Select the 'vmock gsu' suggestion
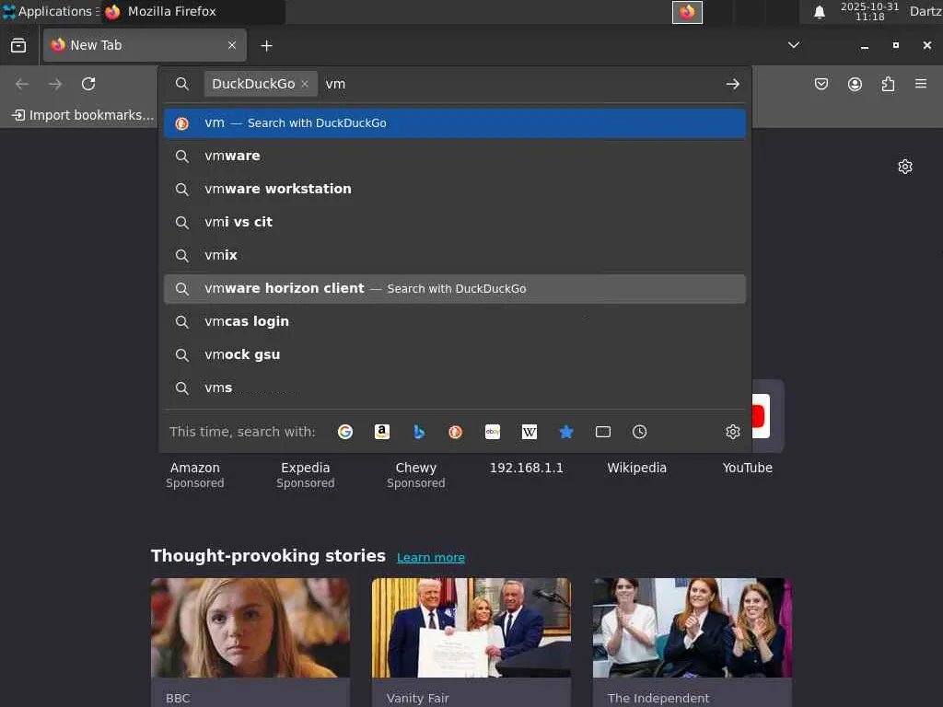Image resolution: width=943 pixels, height=707 pixels. click(455, 354)
